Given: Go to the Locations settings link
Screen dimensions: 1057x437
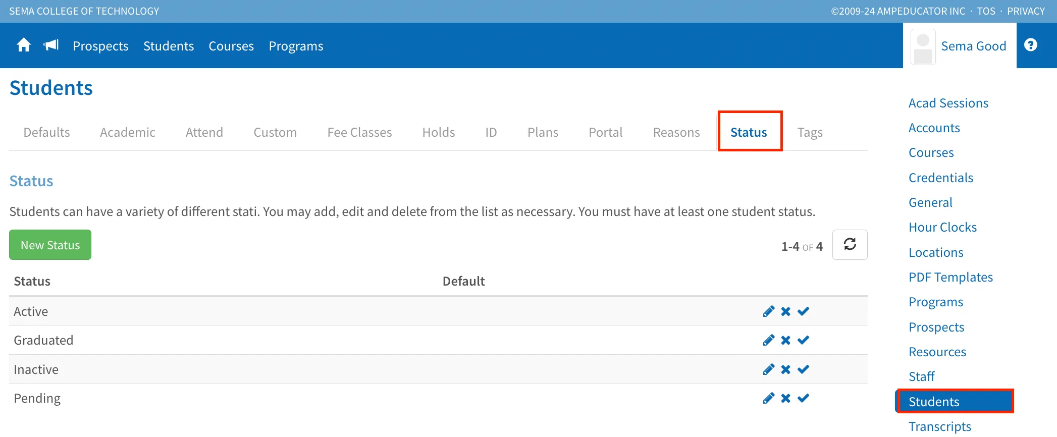Looking at the screenshot, I should pyautogui.click(x=936, y=252).
